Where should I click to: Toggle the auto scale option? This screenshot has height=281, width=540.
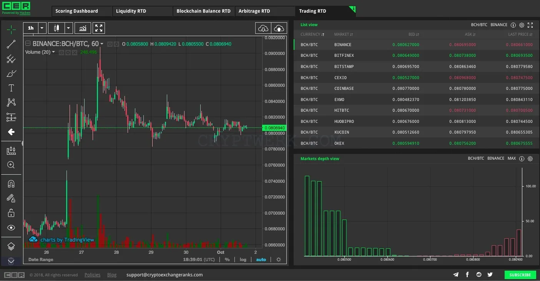[x=261, y=260]
